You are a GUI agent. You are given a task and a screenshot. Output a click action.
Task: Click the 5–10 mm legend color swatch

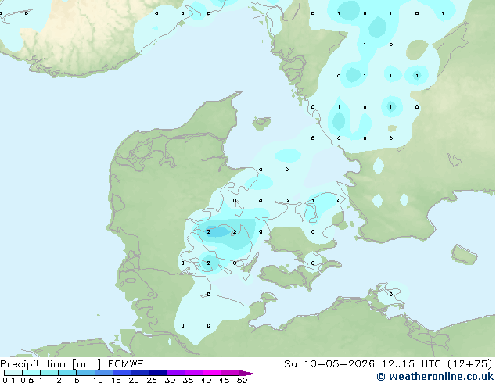(x=85, y=373)
